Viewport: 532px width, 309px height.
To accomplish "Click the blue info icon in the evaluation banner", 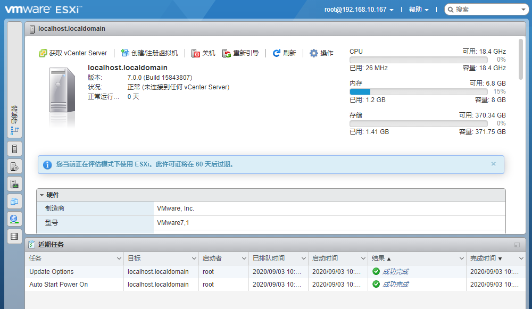I will point(47,164).
